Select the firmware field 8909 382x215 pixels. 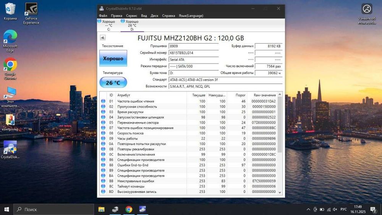pyautogui.click(x=194, y=46)
